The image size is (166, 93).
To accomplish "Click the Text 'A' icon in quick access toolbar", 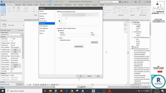I will pyautogui.click(x=37, y=2).
